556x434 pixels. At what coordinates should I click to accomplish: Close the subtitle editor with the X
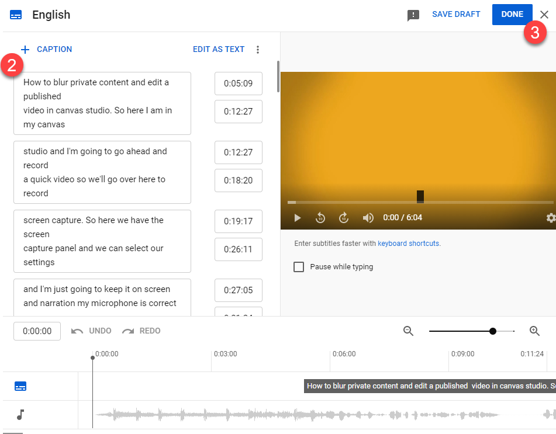544,15
